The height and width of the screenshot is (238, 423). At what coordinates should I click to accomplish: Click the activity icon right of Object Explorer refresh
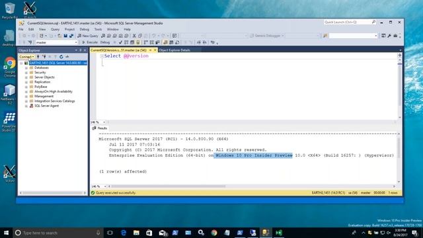click(x=67, y=57)
